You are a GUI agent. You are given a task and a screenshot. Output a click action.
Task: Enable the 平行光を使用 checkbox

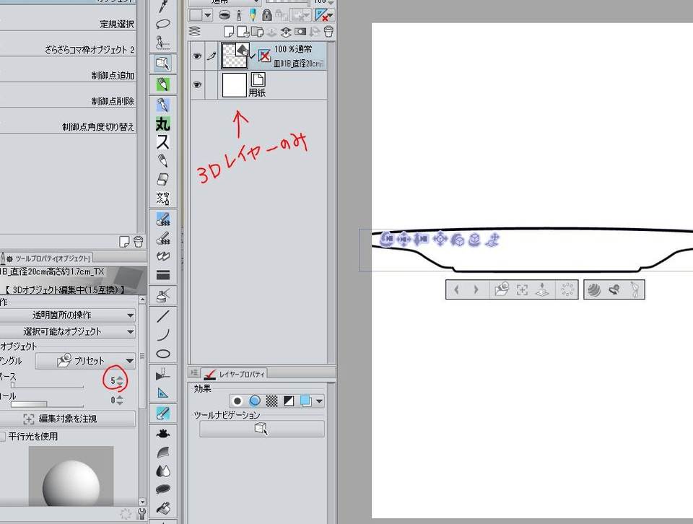[x=3, y=437]
